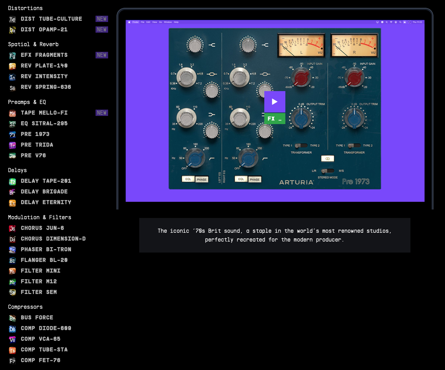The image size is (445, 370).
Task: Click the Delay TAPE-201 product icon
Action: (x=12, y=182)
